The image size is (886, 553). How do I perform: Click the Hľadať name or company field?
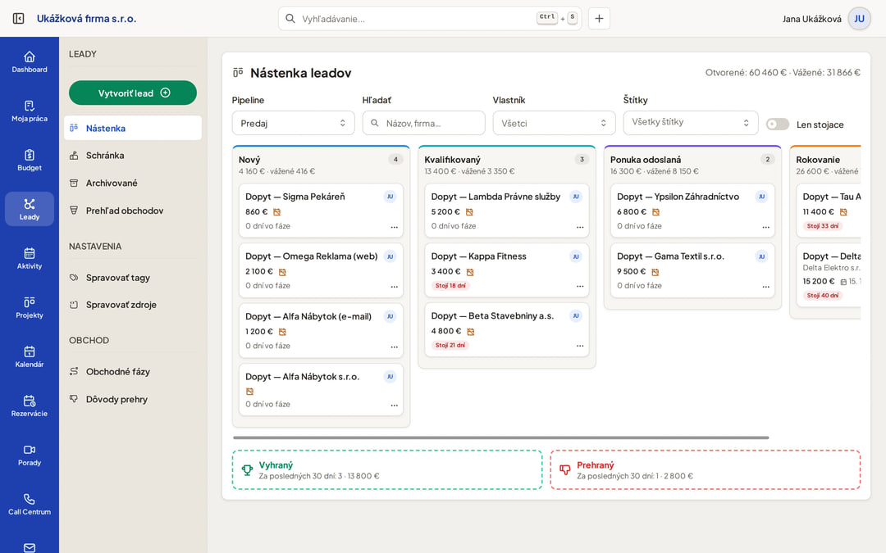tap(424, 123)
